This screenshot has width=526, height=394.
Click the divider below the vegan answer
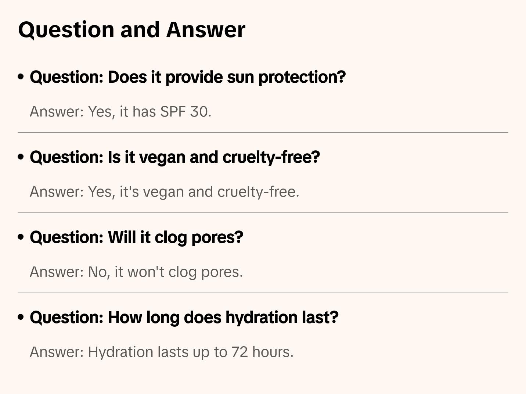[x=263, y=213]
